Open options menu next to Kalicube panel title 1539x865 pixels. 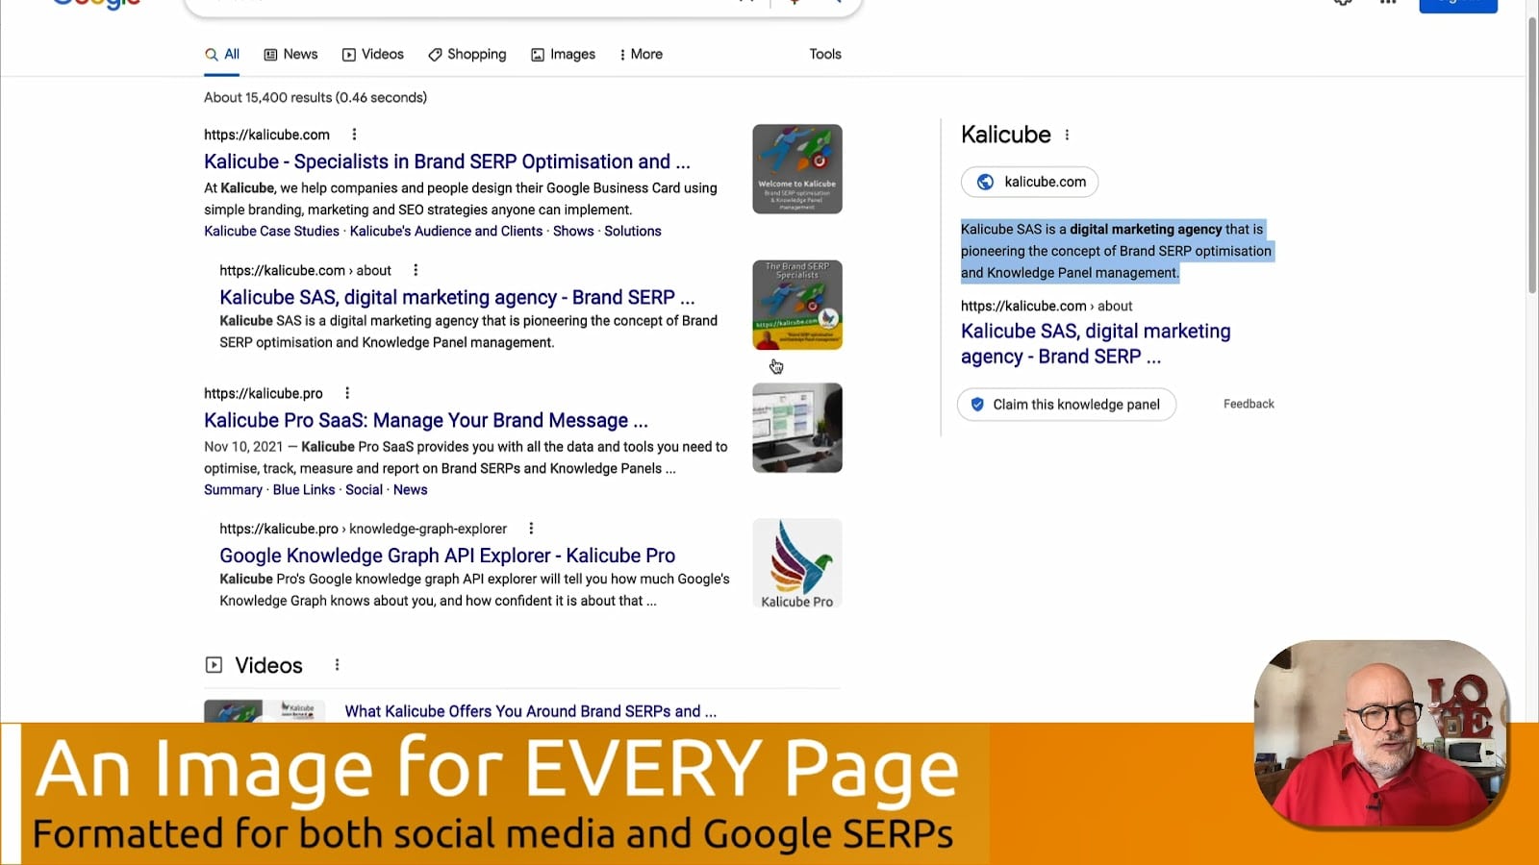pos(1067,136)
